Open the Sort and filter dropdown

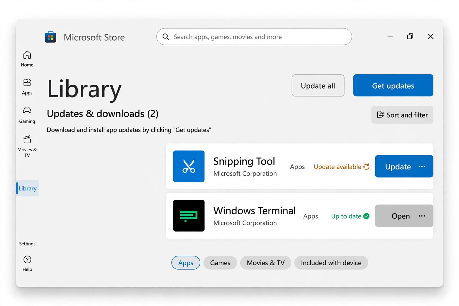pos(402,115)
